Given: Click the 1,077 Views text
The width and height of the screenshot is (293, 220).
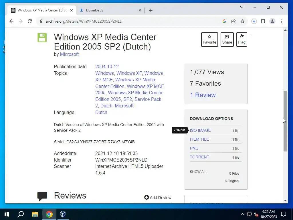Looking at the screenshot, I should click(207, 72).
